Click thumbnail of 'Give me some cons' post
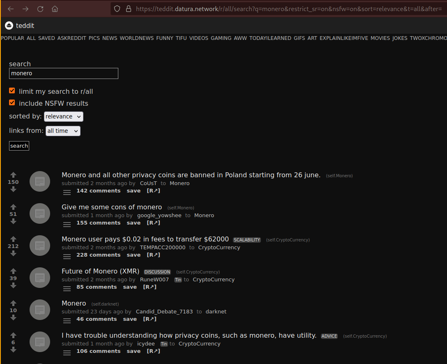447x364 pixels. (40, 213)
